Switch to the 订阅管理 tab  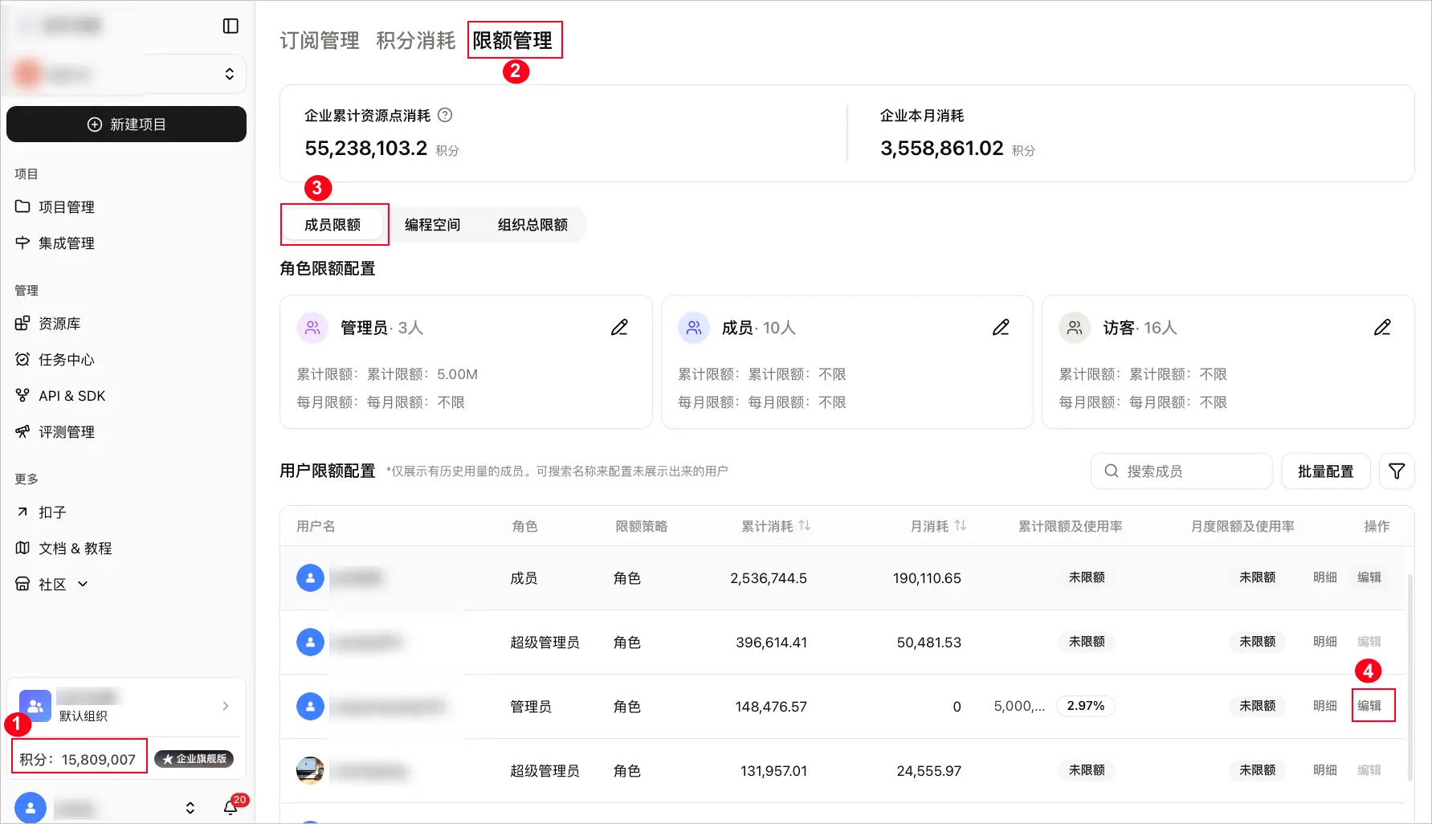click(x=320, y=40)
